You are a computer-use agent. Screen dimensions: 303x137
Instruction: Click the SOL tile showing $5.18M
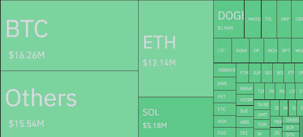pos(176,117)
